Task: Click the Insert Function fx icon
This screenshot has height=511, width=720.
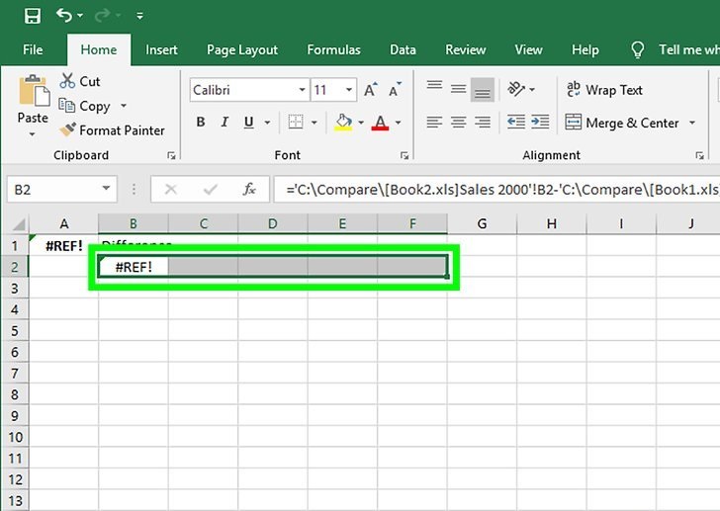Action: pyautogui.click(x=250, y=189)
